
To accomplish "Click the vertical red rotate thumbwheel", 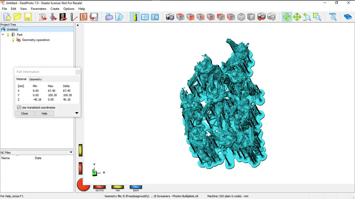I will (x=81, y=168).
